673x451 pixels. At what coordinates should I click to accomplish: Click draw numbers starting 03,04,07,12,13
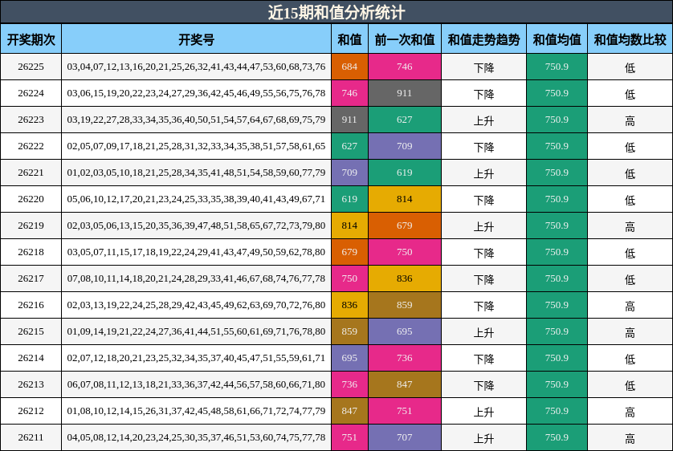tap(196, 67)
